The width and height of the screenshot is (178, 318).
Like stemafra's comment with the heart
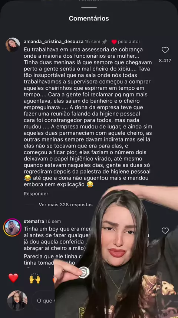165,230
